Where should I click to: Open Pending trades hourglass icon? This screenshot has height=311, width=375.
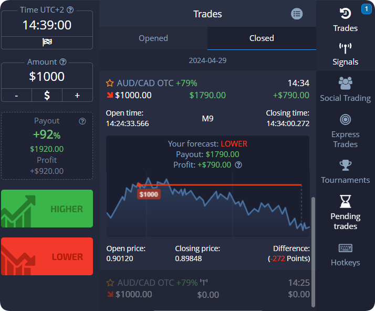point(345,202)
